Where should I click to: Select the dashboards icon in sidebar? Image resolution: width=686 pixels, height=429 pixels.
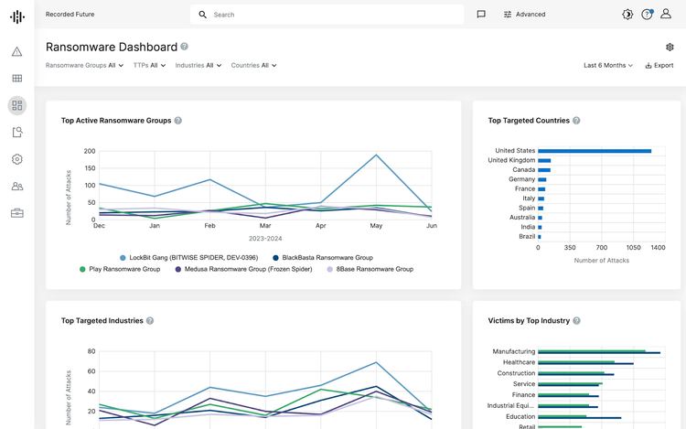click(17, 105)
